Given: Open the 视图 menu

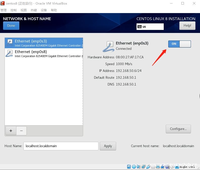Looking at the screenshot, I should [24, 10].
